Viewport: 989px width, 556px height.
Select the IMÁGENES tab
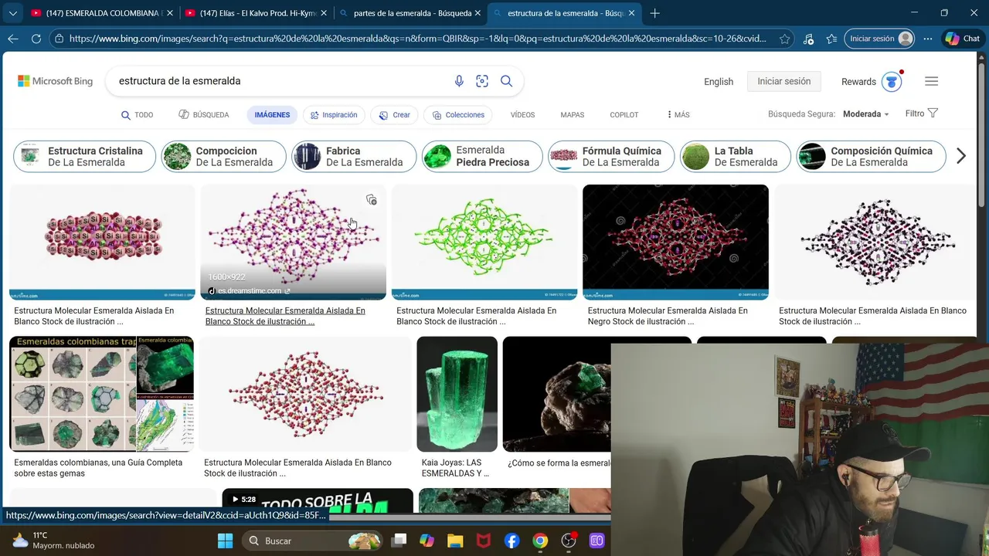tap(272, 115)
